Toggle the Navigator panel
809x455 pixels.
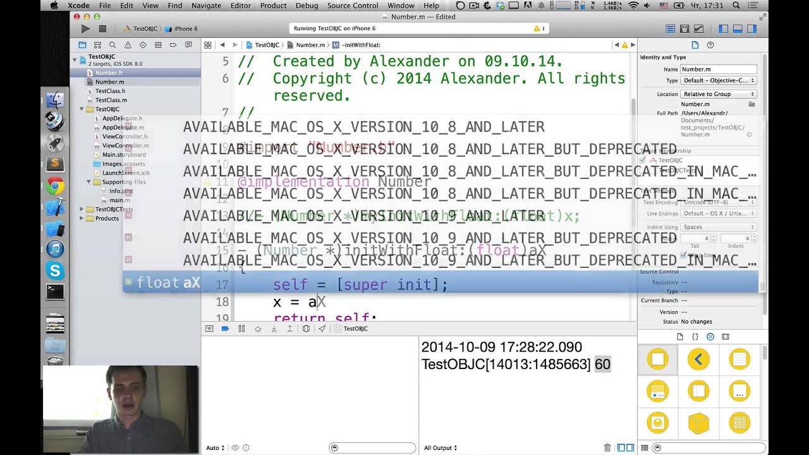click(724, 29)
